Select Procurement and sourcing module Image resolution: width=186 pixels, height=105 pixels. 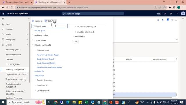(x=16, y=79)
